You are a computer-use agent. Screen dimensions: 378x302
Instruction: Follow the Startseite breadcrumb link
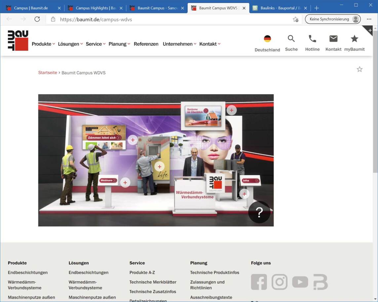click(x=48, y=73)
